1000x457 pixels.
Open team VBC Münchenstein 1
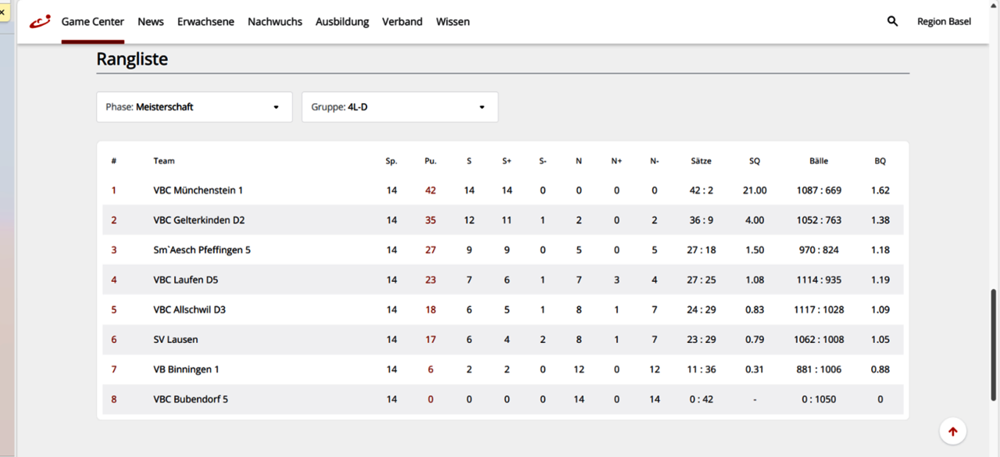coord(198,191)
